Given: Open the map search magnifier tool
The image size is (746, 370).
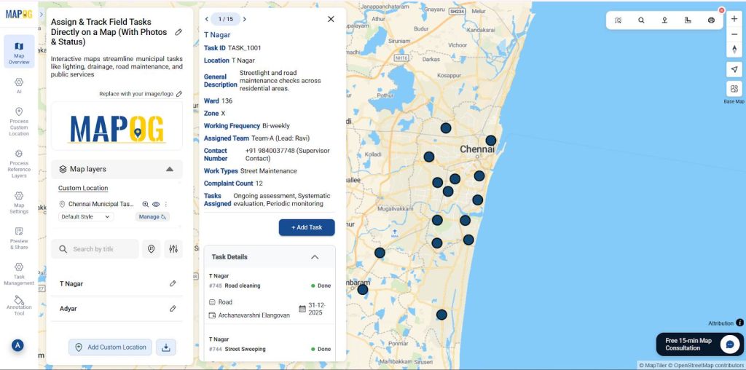Looking at the screenshot, I should tap(641, 20).
